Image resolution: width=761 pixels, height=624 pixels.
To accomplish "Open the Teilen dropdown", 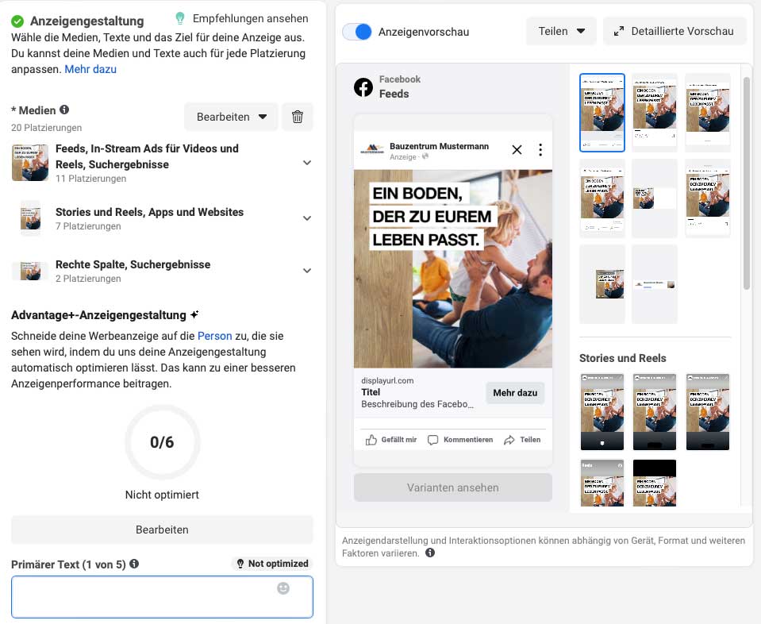I will (x=560, y=31).
